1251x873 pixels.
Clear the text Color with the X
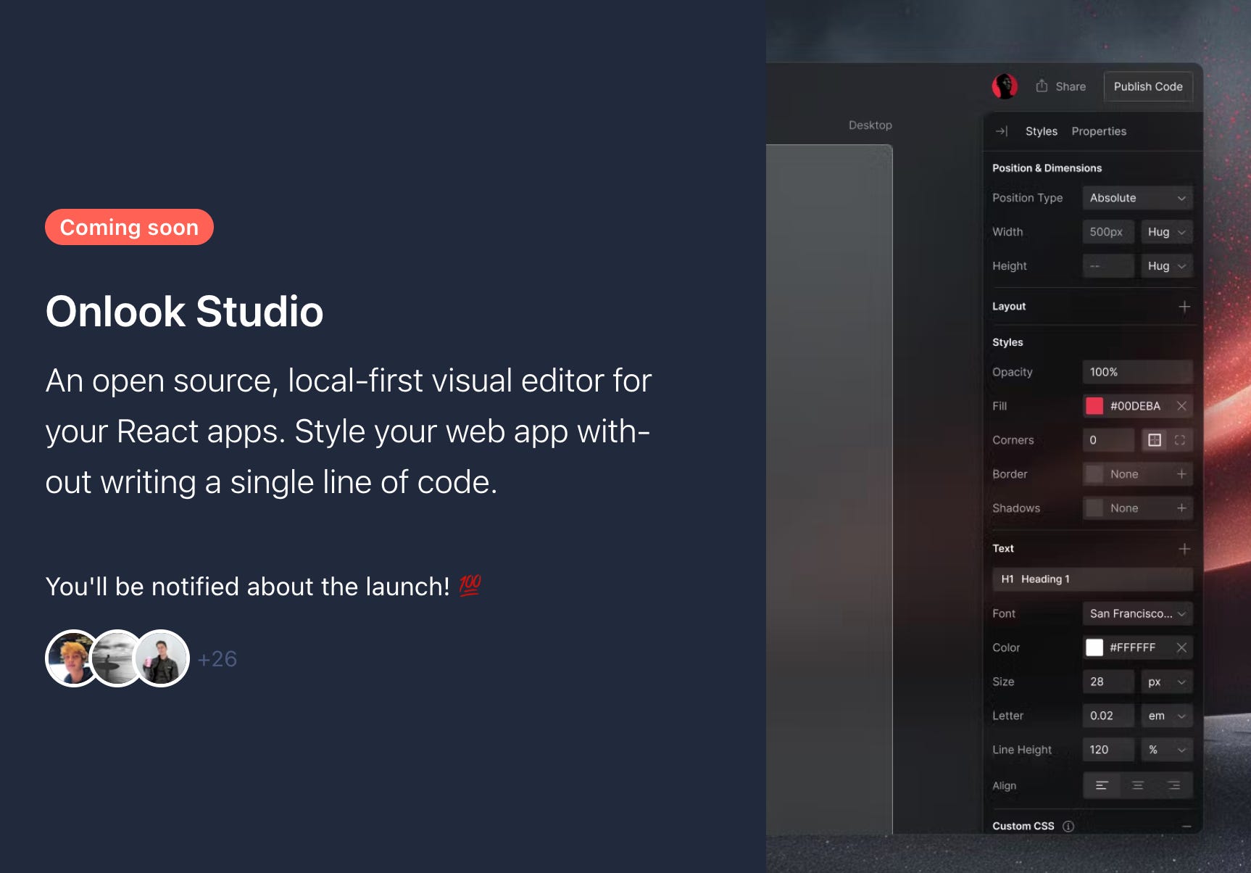coord(1181,647)
